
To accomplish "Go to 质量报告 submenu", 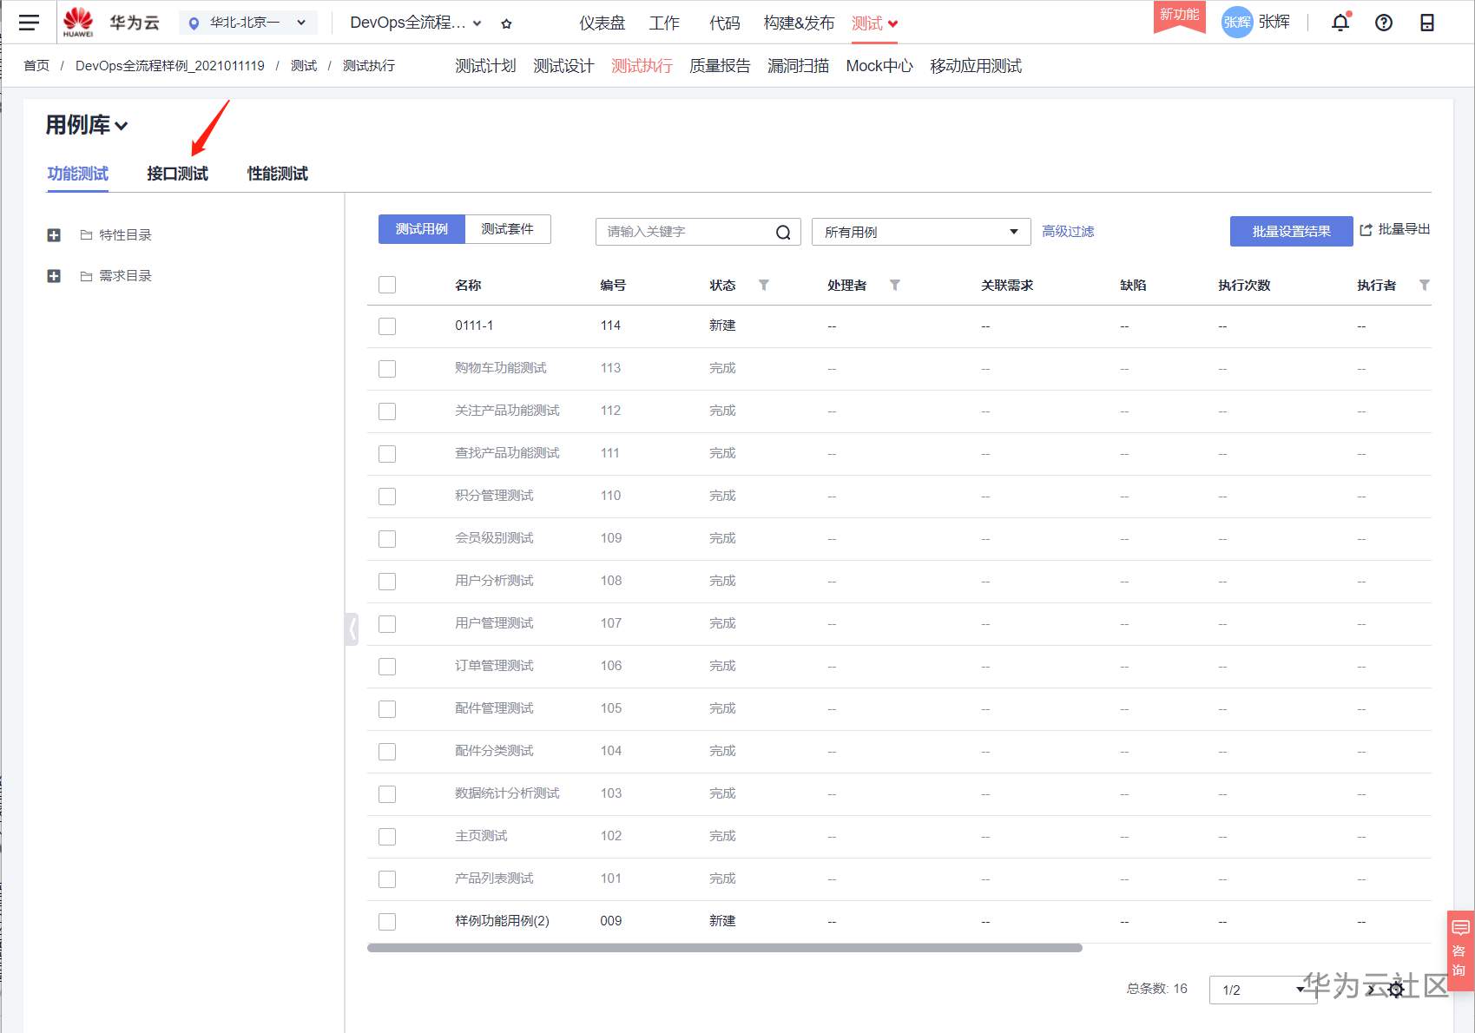I will pyautogui.click(x=720, y=66).
